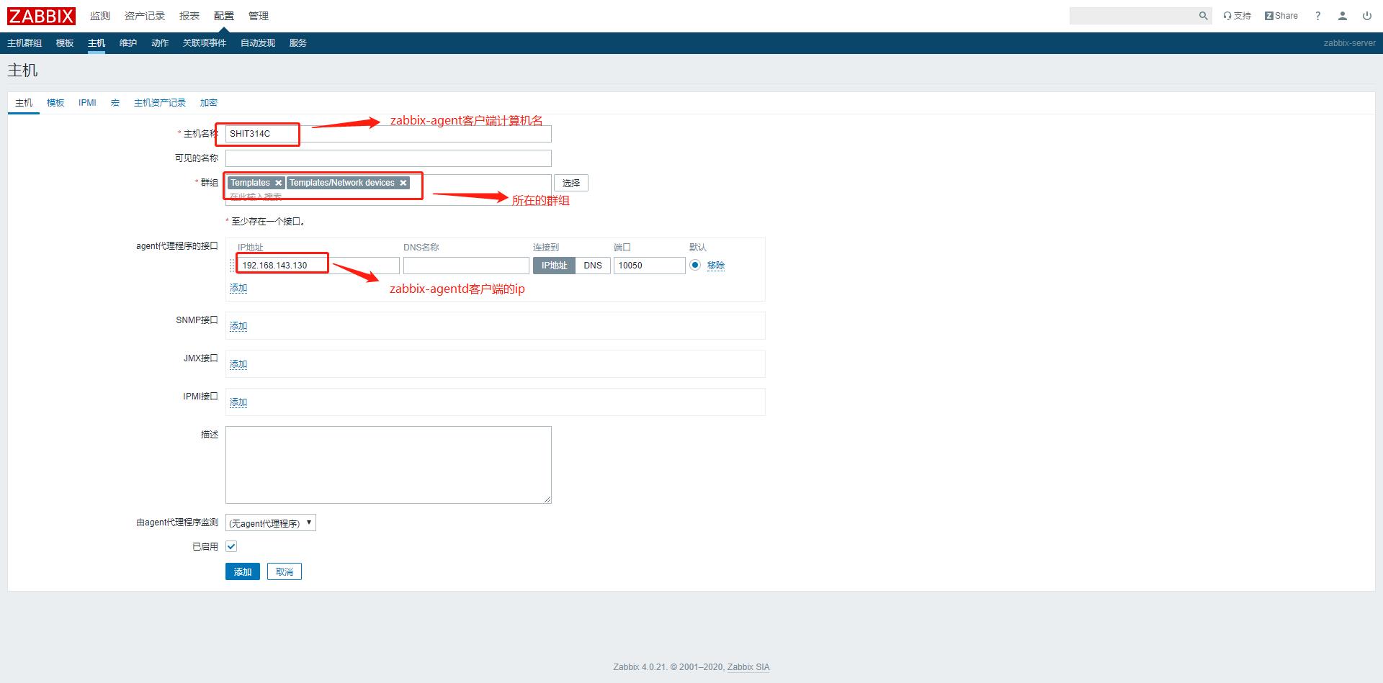Click 移除 to remove agent interface
The width and height of the screenshot is (1383, 683).
coord(716,266)
